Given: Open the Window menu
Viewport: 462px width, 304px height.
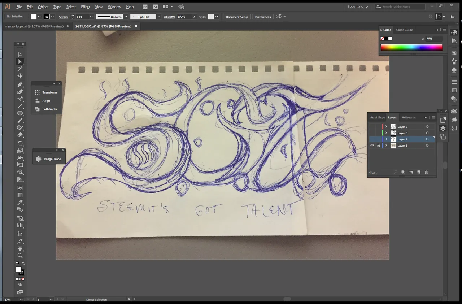Looking at the screenshot, I should (x=114, y=7).
